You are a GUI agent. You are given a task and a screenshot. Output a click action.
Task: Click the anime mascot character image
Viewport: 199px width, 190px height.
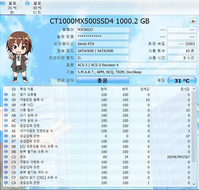point(19,57)
